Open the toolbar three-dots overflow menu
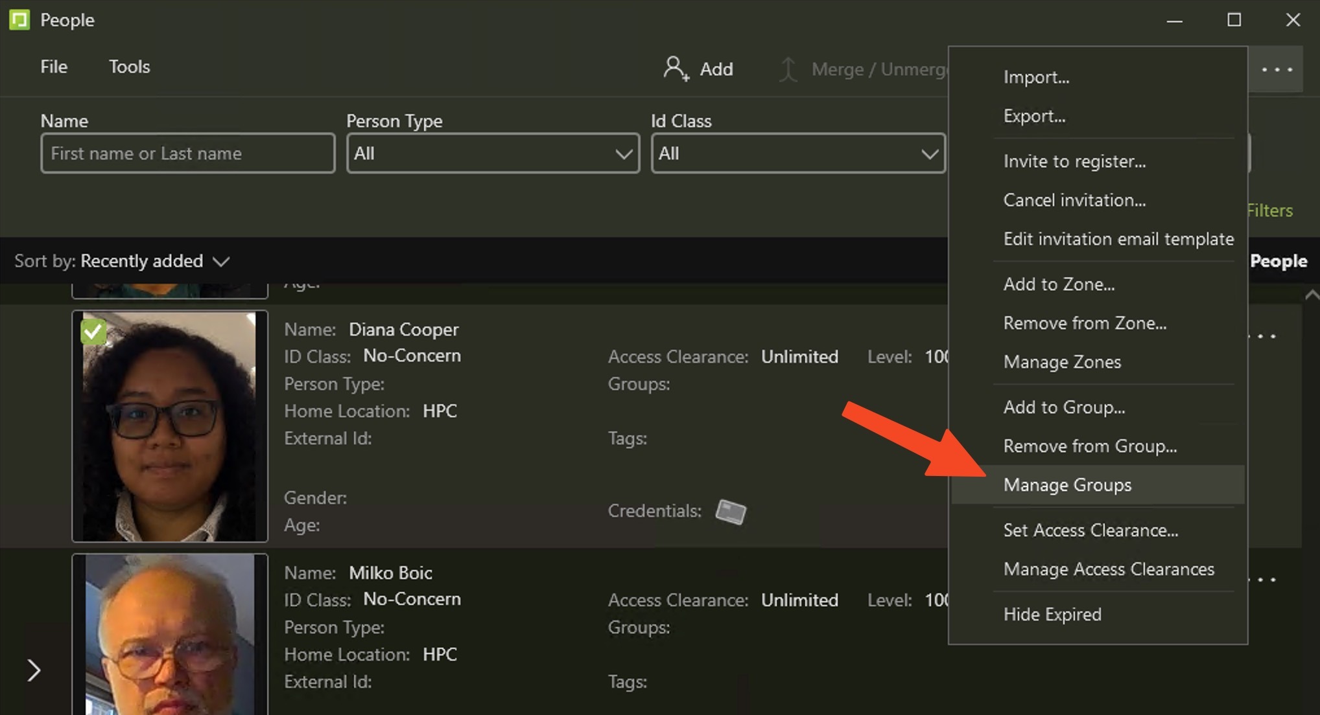1320x715 pixels. [x=1277, y=69]
